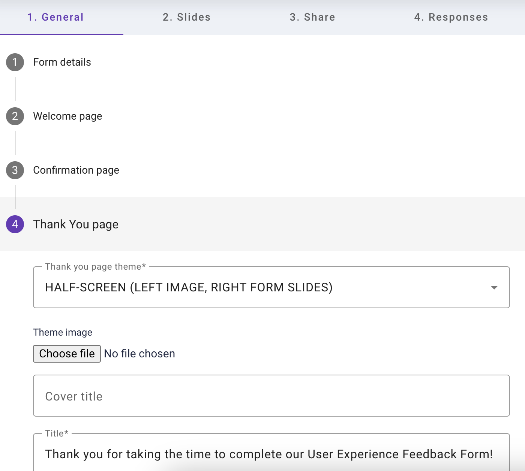Select the HALF-SCREEN theme text
Screen dimensions: 525x471
[189, 288]
